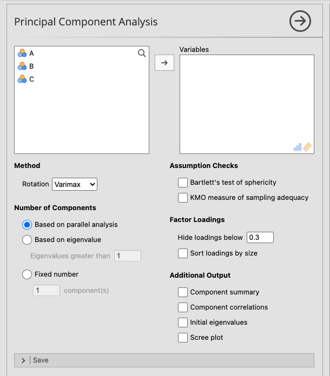The height and width of the screenshot is (376, 330).
Task: Open the Rotation dropdown set to Varimax
Action: (x=75, y=184)
